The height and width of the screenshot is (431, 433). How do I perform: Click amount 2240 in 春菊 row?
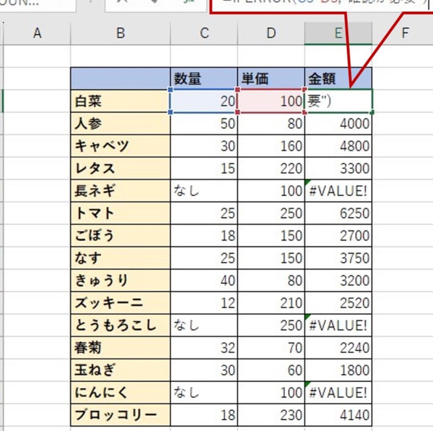[338, 348]
